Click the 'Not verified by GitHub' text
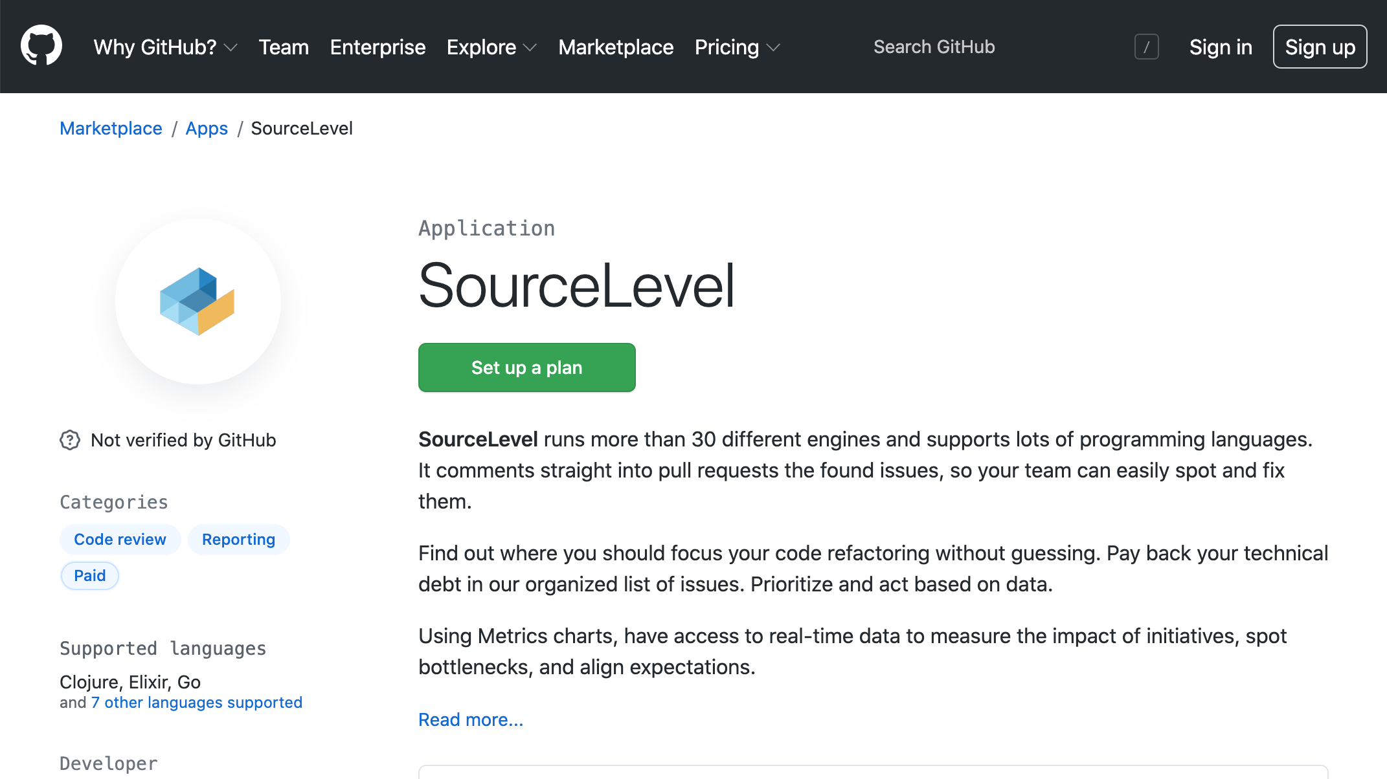Viewport: 1387px width, 779px height. click(183, 440)
